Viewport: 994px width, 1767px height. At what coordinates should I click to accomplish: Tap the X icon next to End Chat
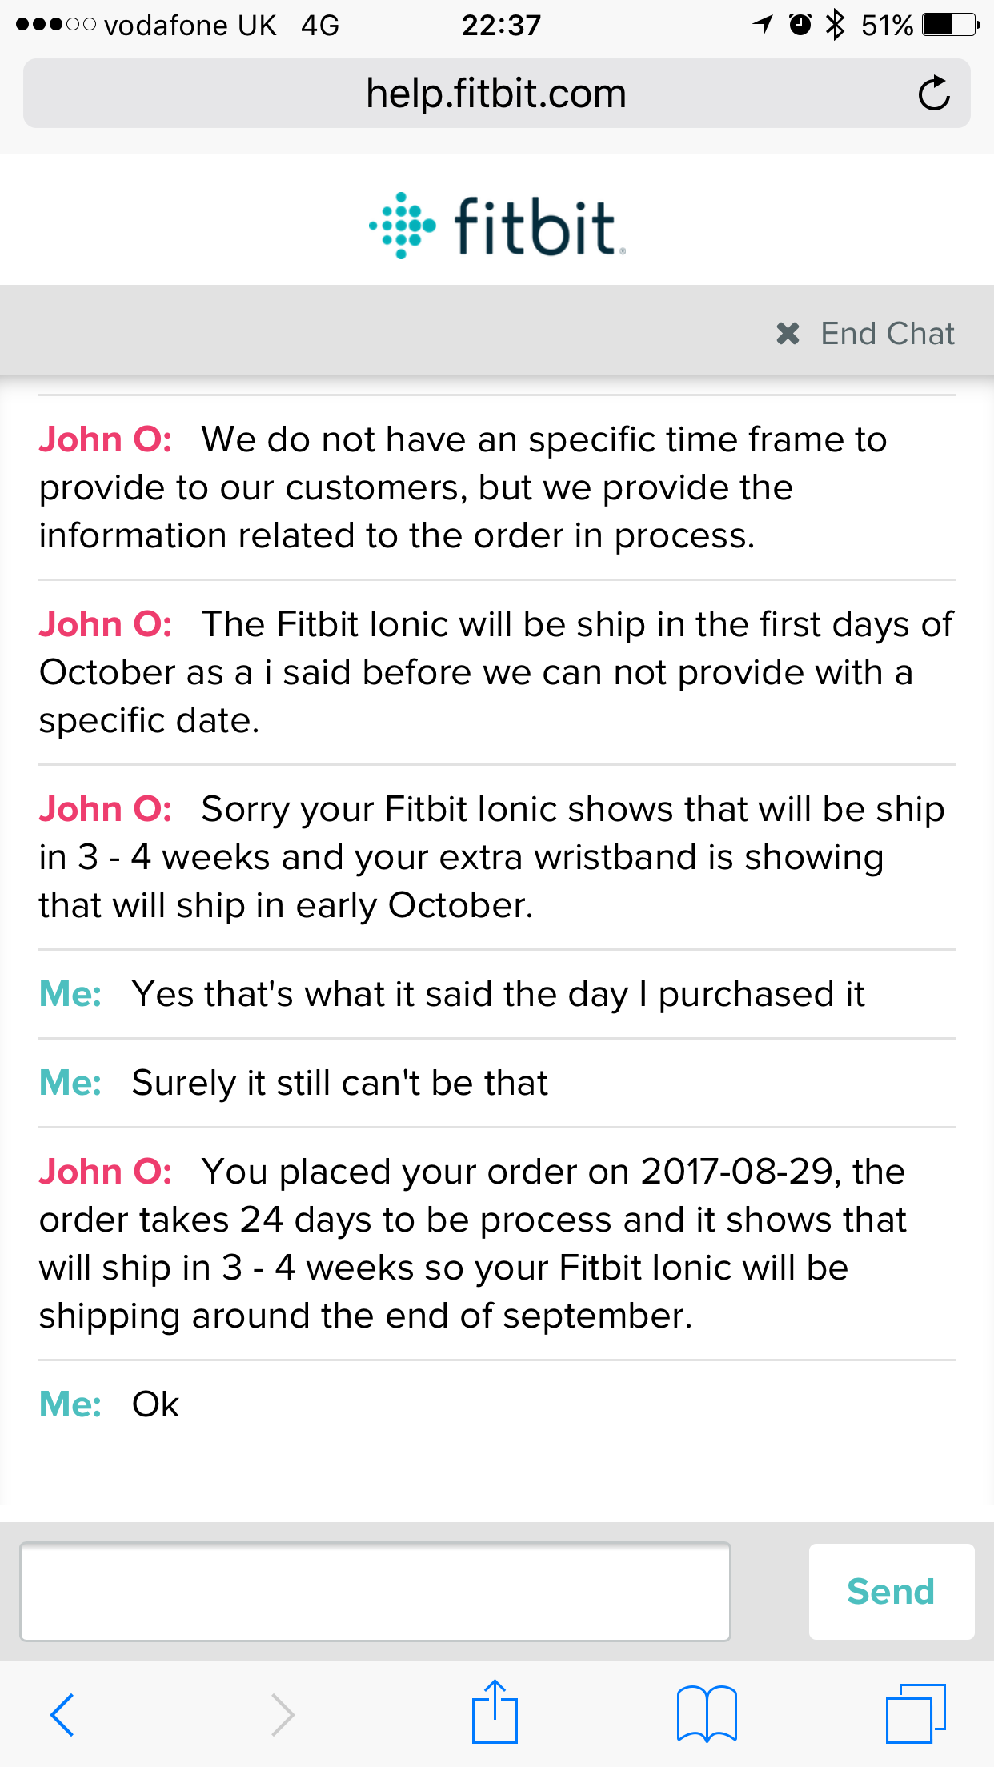788,333
